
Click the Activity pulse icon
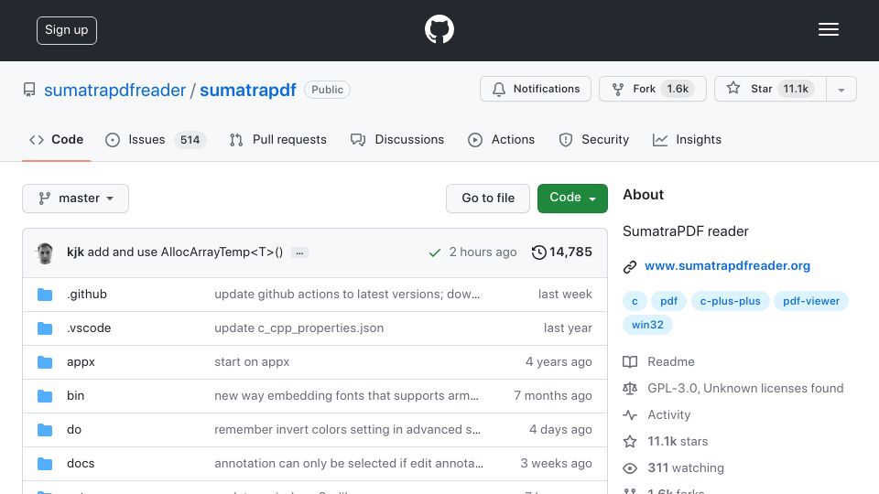point(630,415)
